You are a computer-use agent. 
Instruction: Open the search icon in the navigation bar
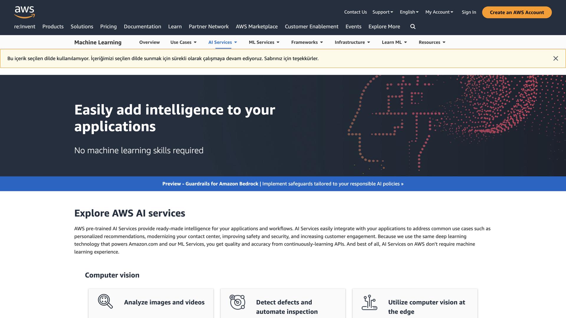point(413,26)
